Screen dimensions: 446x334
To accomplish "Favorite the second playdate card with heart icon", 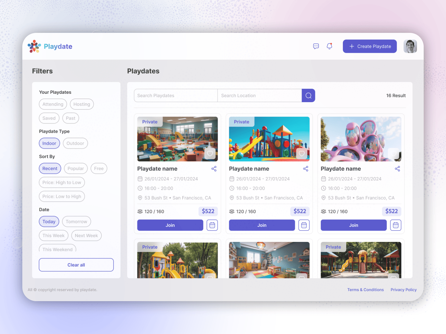I will 302,154.
